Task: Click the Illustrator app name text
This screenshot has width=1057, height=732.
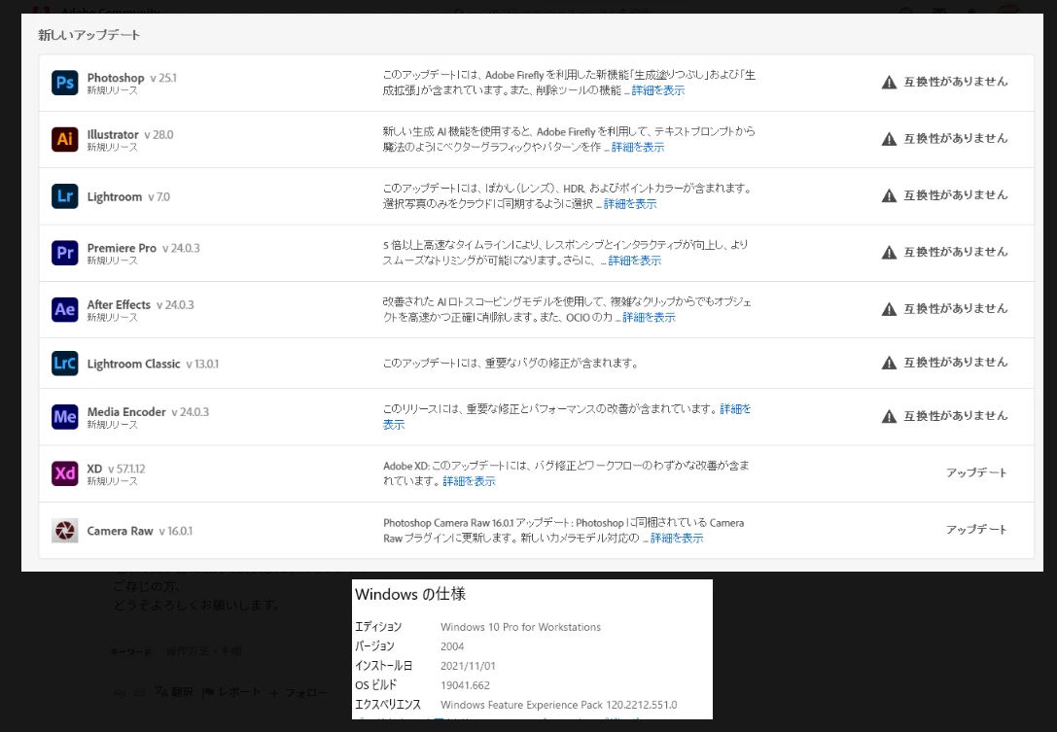Action: [113, 134]
